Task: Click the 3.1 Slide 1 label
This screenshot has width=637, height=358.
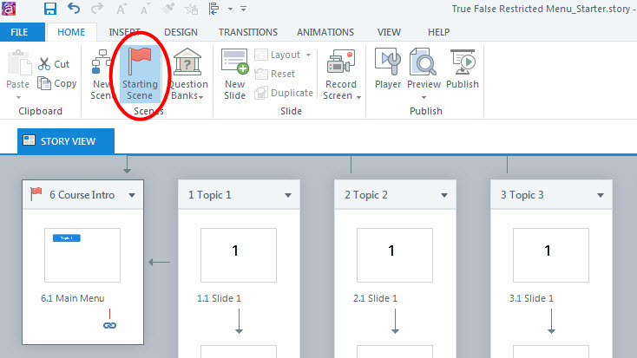Action: (531, 298)
